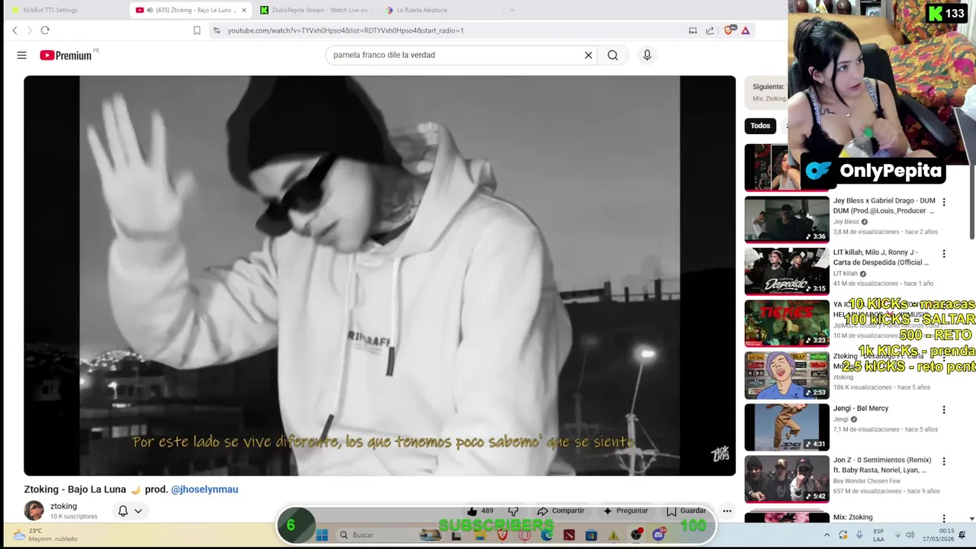Open Jey Bless DUM DUM video title
976x549 pixels.
point(884,206)
